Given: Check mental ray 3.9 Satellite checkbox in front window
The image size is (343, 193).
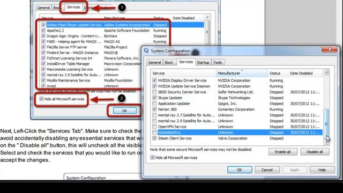Looking at the screenshot, I should (154, 121).
